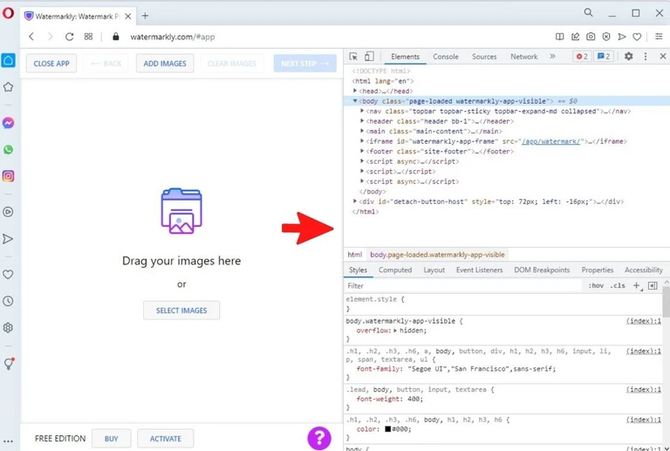Open Home in Opera sidebar
This screenshot has width=670, height=451.
(x=8, y=60)
